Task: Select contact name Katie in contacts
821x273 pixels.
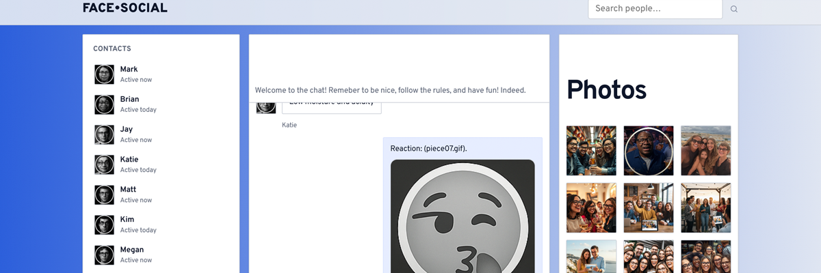Action: (129, 159)
